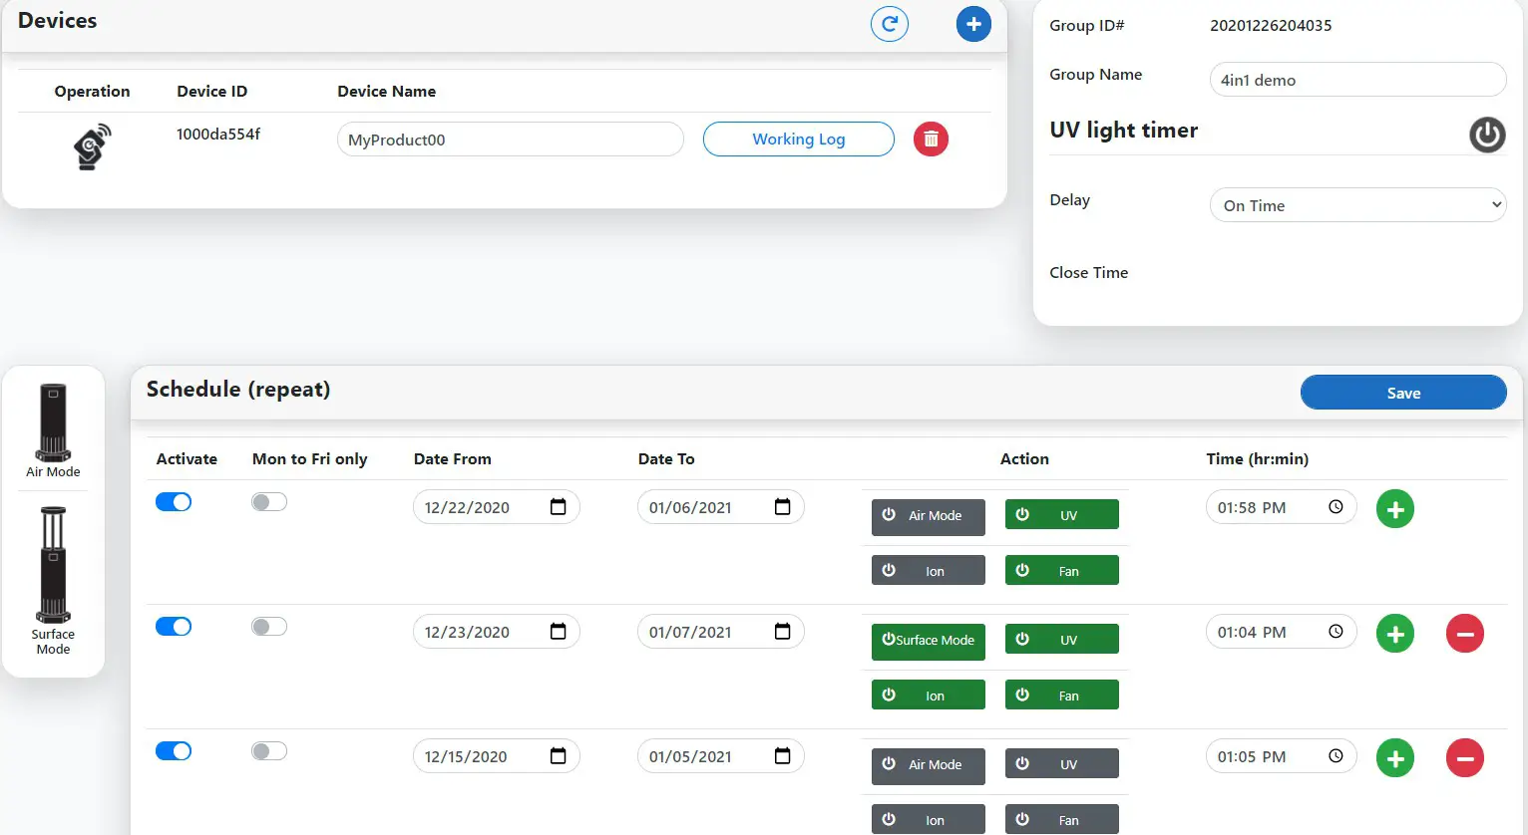Image resolution: width=1528 pixels, height=835 pixels.
Task: Enable Mon to Fri only for 12/23/2020 schedule
Action: click(269, 627)
